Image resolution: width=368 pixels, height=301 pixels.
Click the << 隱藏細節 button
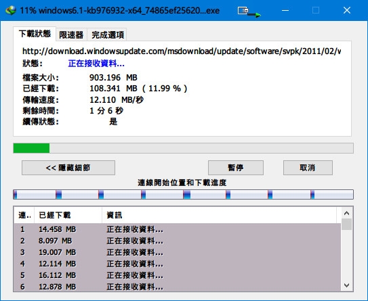(x=68, y=168)
